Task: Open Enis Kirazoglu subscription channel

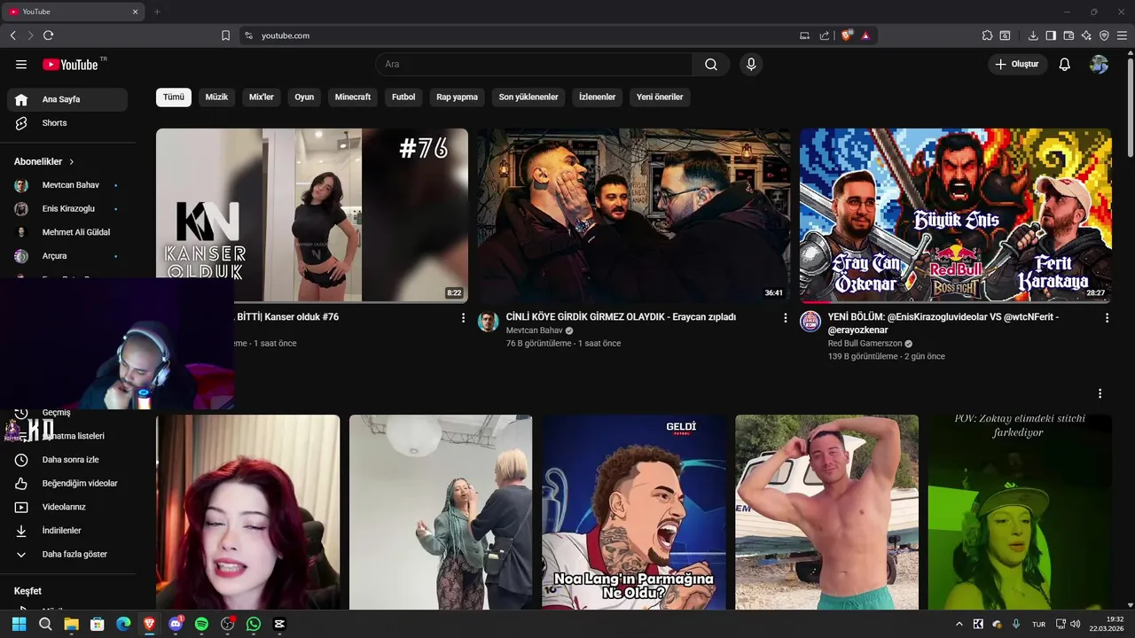Action: click(x=67, y=209)
